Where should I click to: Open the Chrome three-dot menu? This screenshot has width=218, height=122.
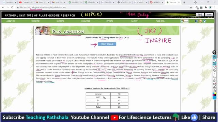[215, 7]
